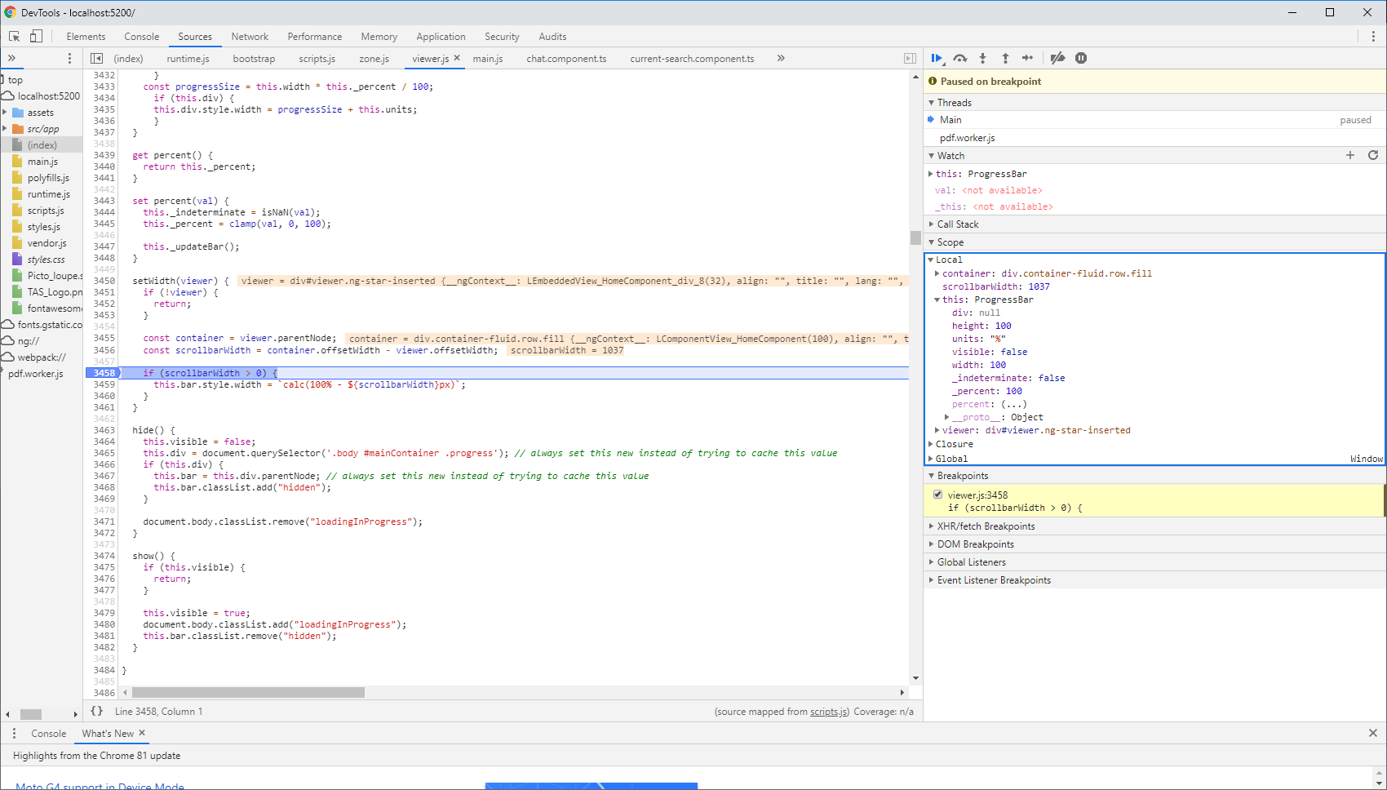Image resolution: width=1387 pixels, height=790 pixels.
Task: Open the Performance panel
Action: point(314,37)
